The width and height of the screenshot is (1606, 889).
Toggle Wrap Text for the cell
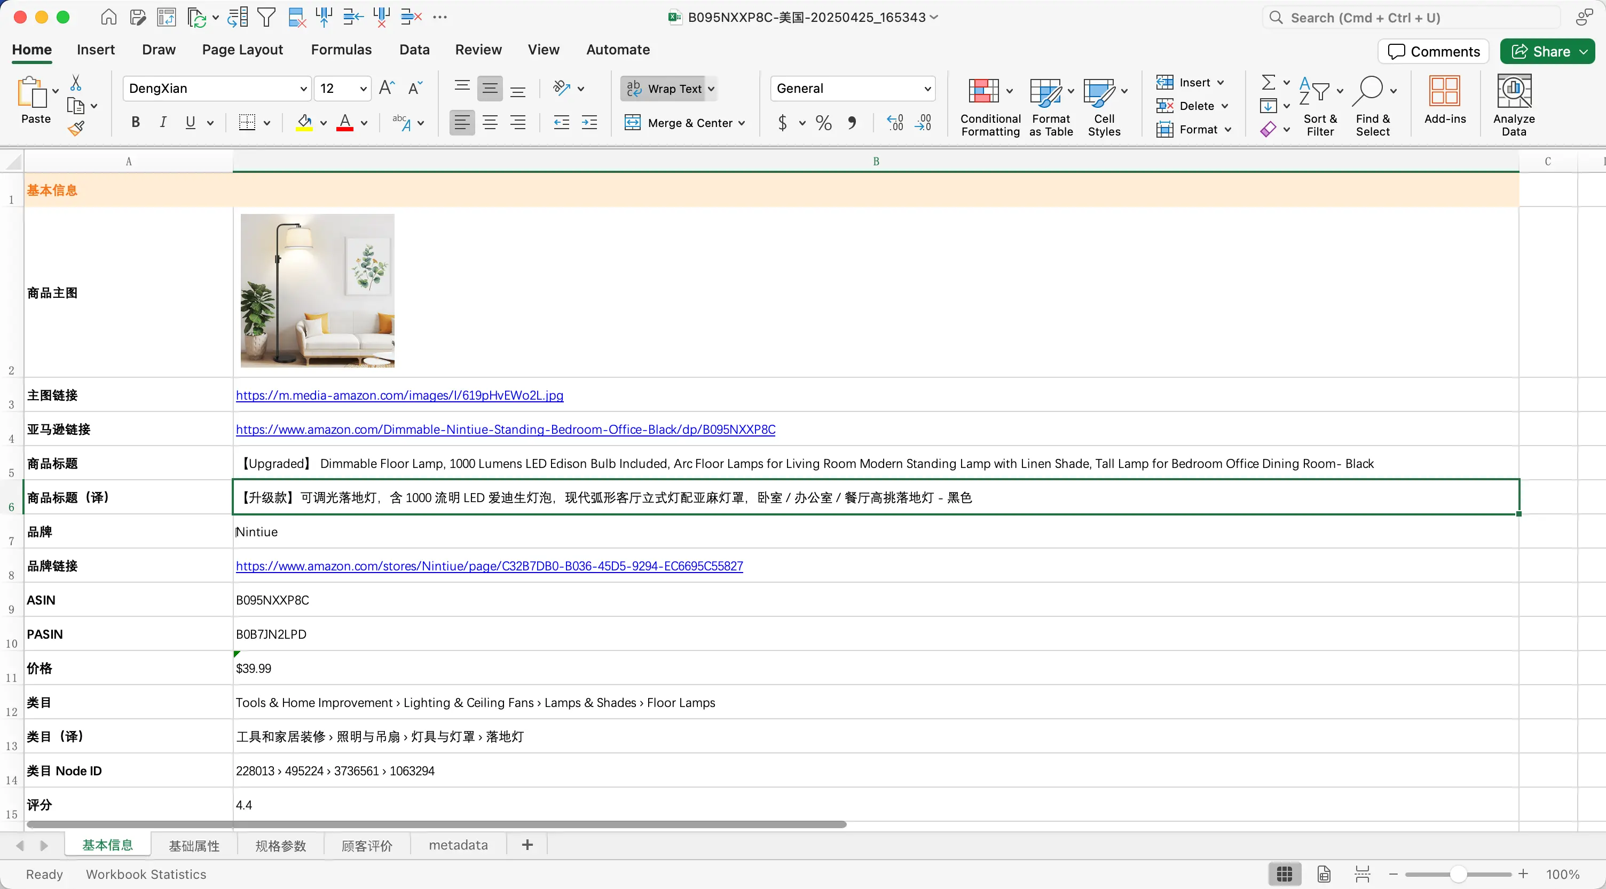click(665, 89)
